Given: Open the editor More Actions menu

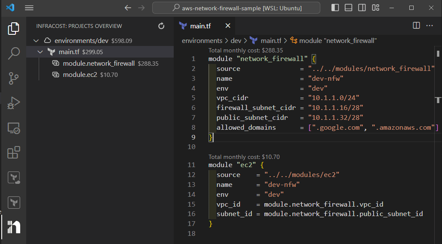Looking at the screenshot, I should [x=430, y=26].
